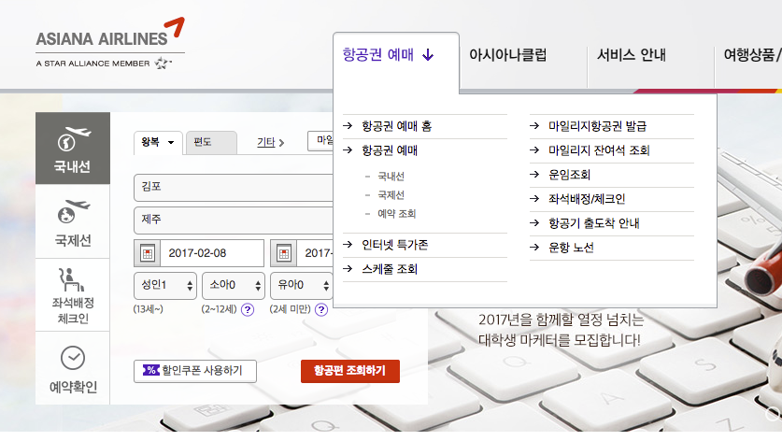
Task: Click the red 항공편 조회하기 search button
Action: [350, 371]
